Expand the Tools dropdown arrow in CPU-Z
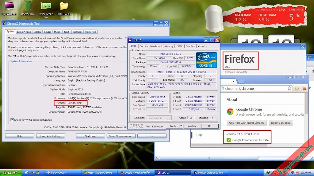The height and width of the screenshot is (176, 314). [x=181, y=126]
